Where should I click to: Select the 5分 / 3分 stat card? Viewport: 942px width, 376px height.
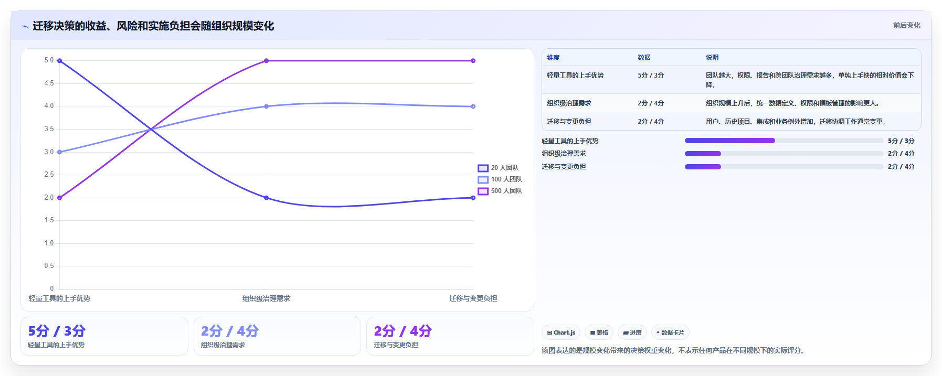coord(104,336)
